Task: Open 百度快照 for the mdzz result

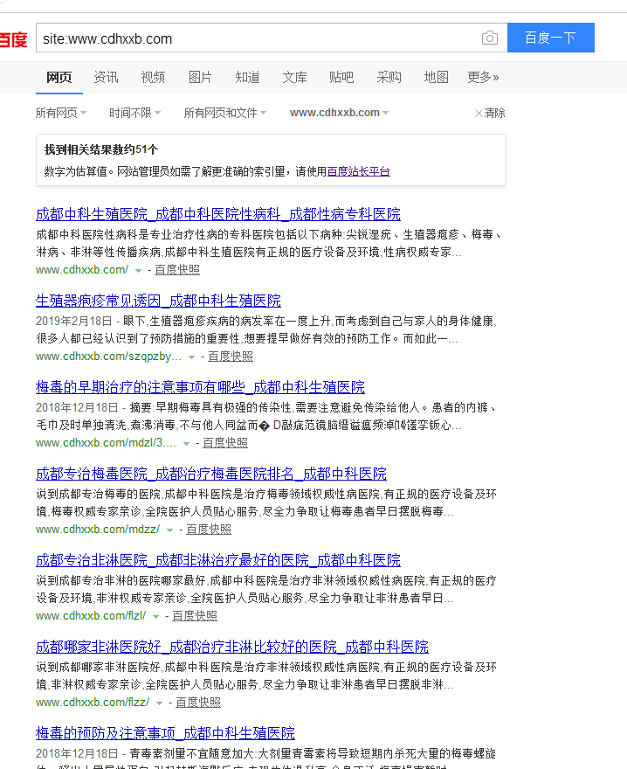Action: 209,530
